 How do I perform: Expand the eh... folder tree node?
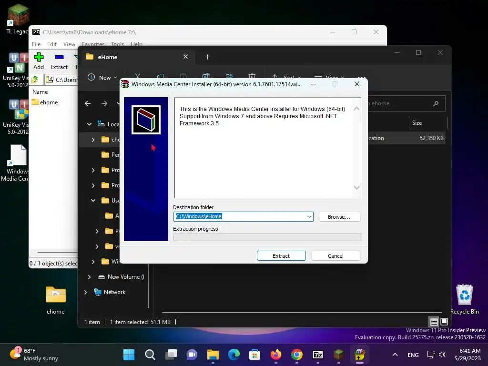click(93, 140)
